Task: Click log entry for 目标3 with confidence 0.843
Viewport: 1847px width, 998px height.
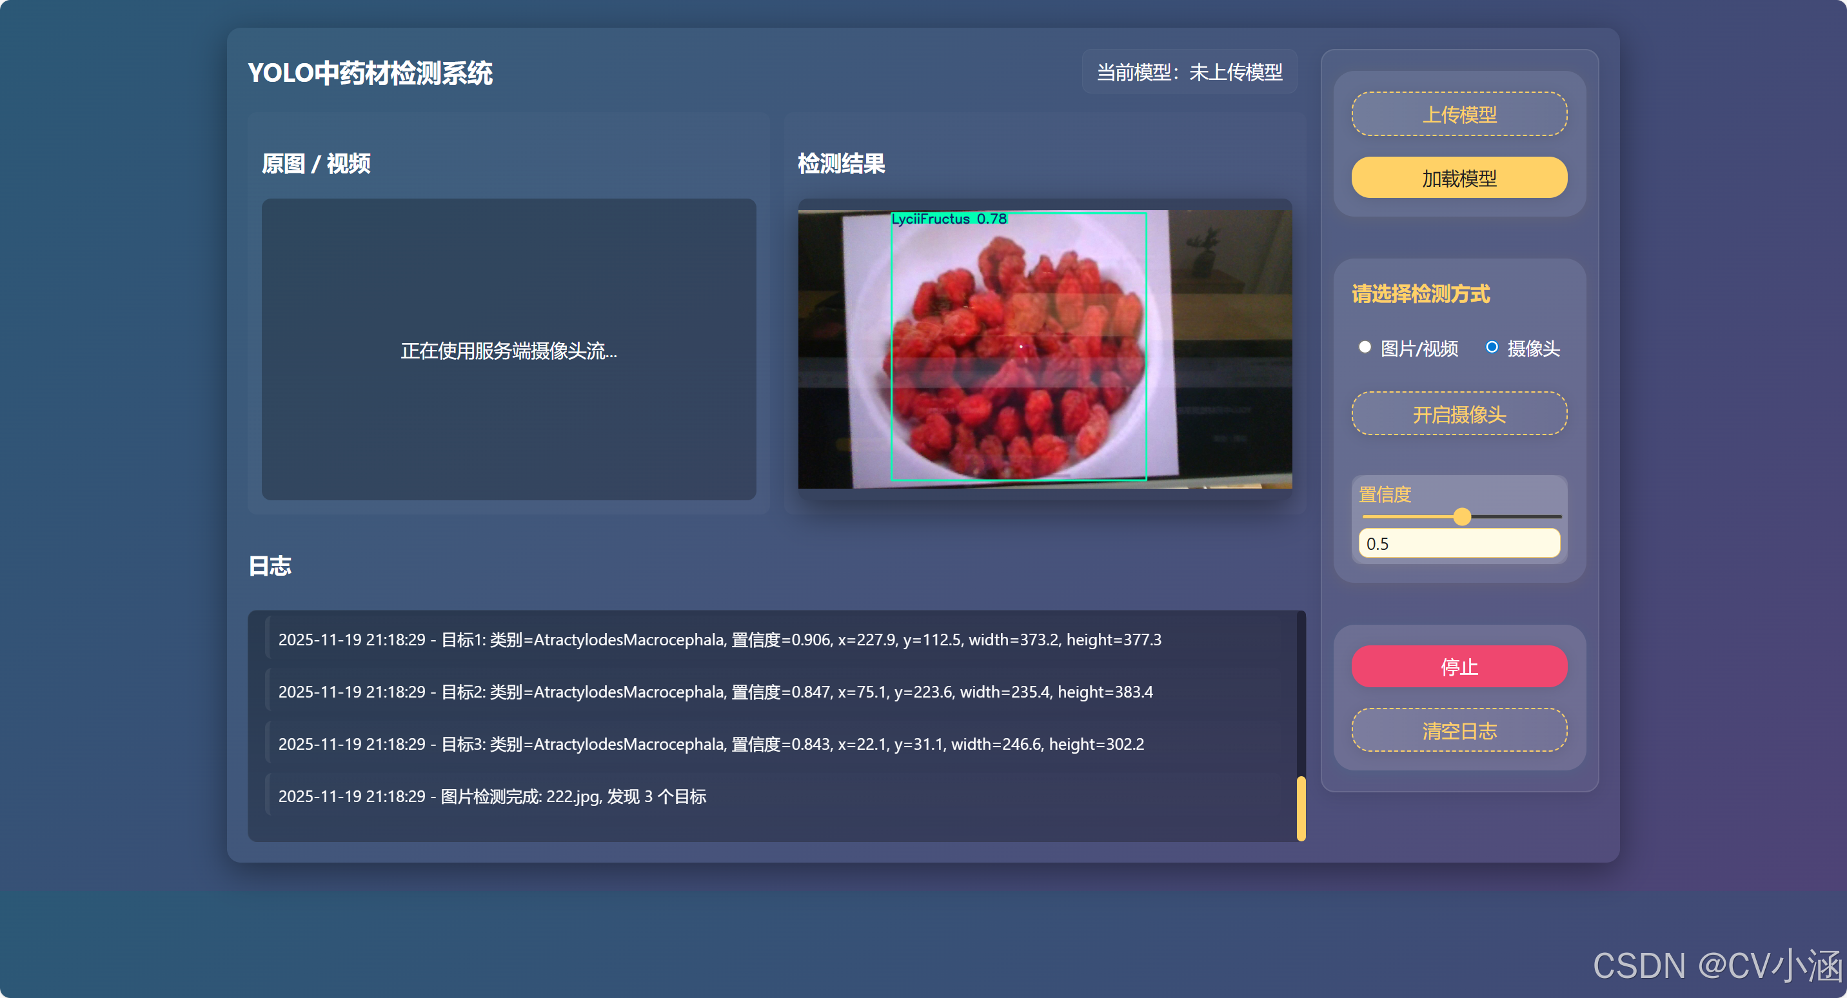Action: pyautogui.click(x=711, y=744)
